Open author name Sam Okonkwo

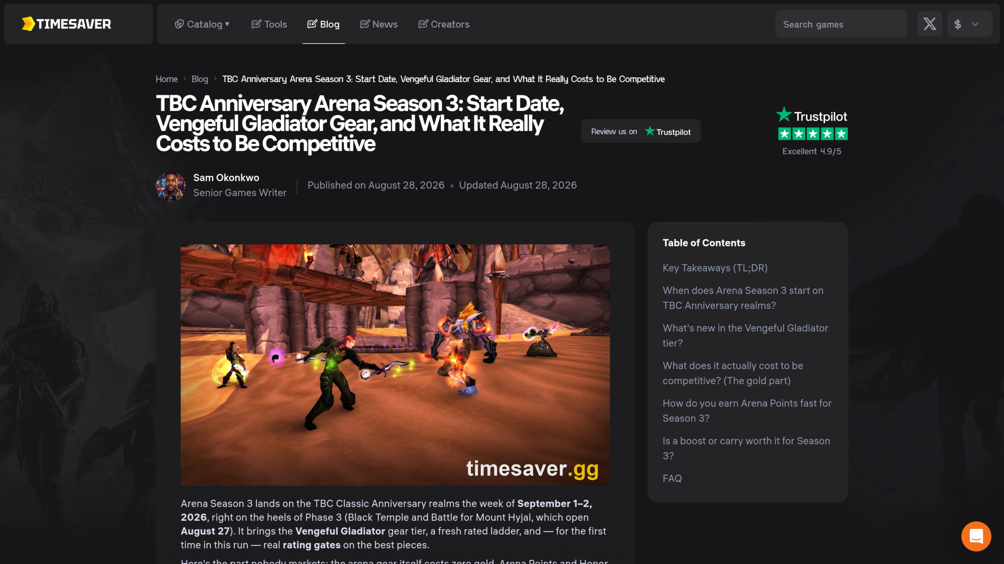(226, 178)
